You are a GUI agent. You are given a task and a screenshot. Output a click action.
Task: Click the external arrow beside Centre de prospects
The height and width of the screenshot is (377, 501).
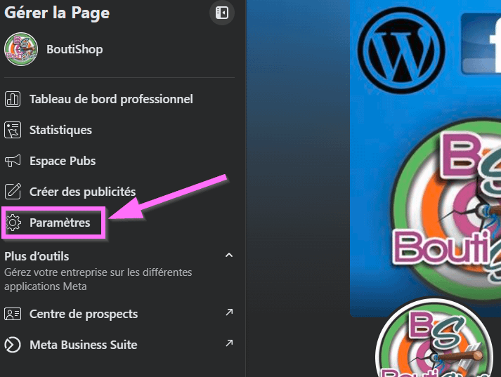coord(228,312)
